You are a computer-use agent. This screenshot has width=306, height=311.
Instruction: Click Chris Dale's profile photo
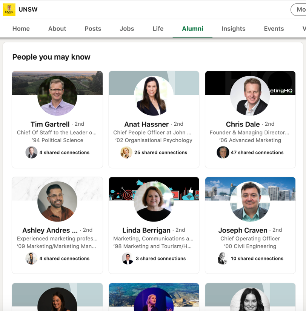tap(250, 95)
